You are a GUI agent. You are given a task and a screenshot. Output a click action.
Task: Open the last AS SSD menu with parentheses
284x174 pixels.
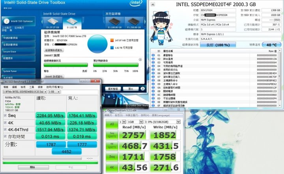[x=54, y=87]
